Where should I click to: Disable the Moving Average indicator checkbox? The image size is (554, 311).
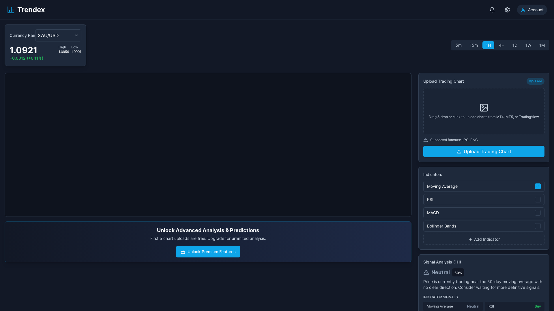click(538, 186)
